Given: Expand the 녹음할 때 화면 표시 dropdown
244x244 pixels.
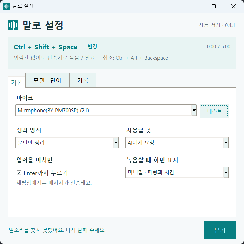Looking at the screenshot, I should coord(177,172).
